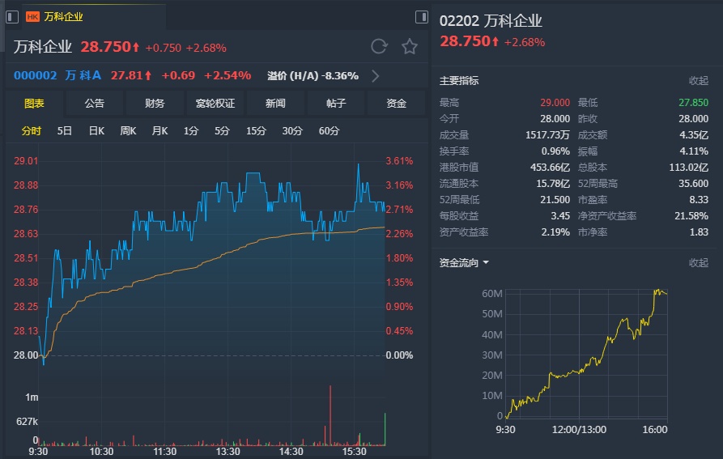Click the 52周最低 value 21.500

click(x=555, y=199)
